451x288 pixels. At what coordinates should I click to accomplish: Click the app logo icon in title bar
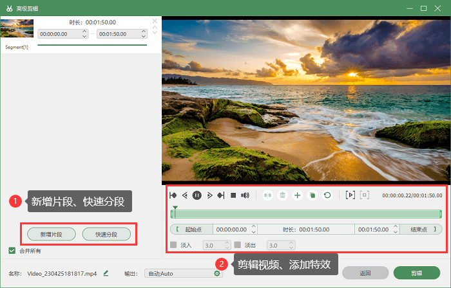point(9,8)
